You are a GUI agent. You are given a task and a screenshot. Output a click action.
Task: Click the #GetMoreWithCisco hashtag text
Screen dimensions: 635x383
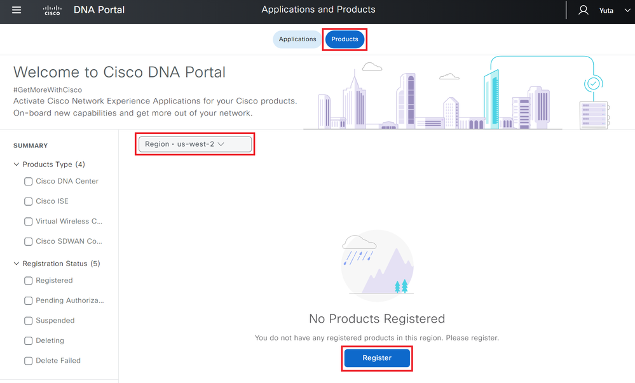[x=48, y=90]
